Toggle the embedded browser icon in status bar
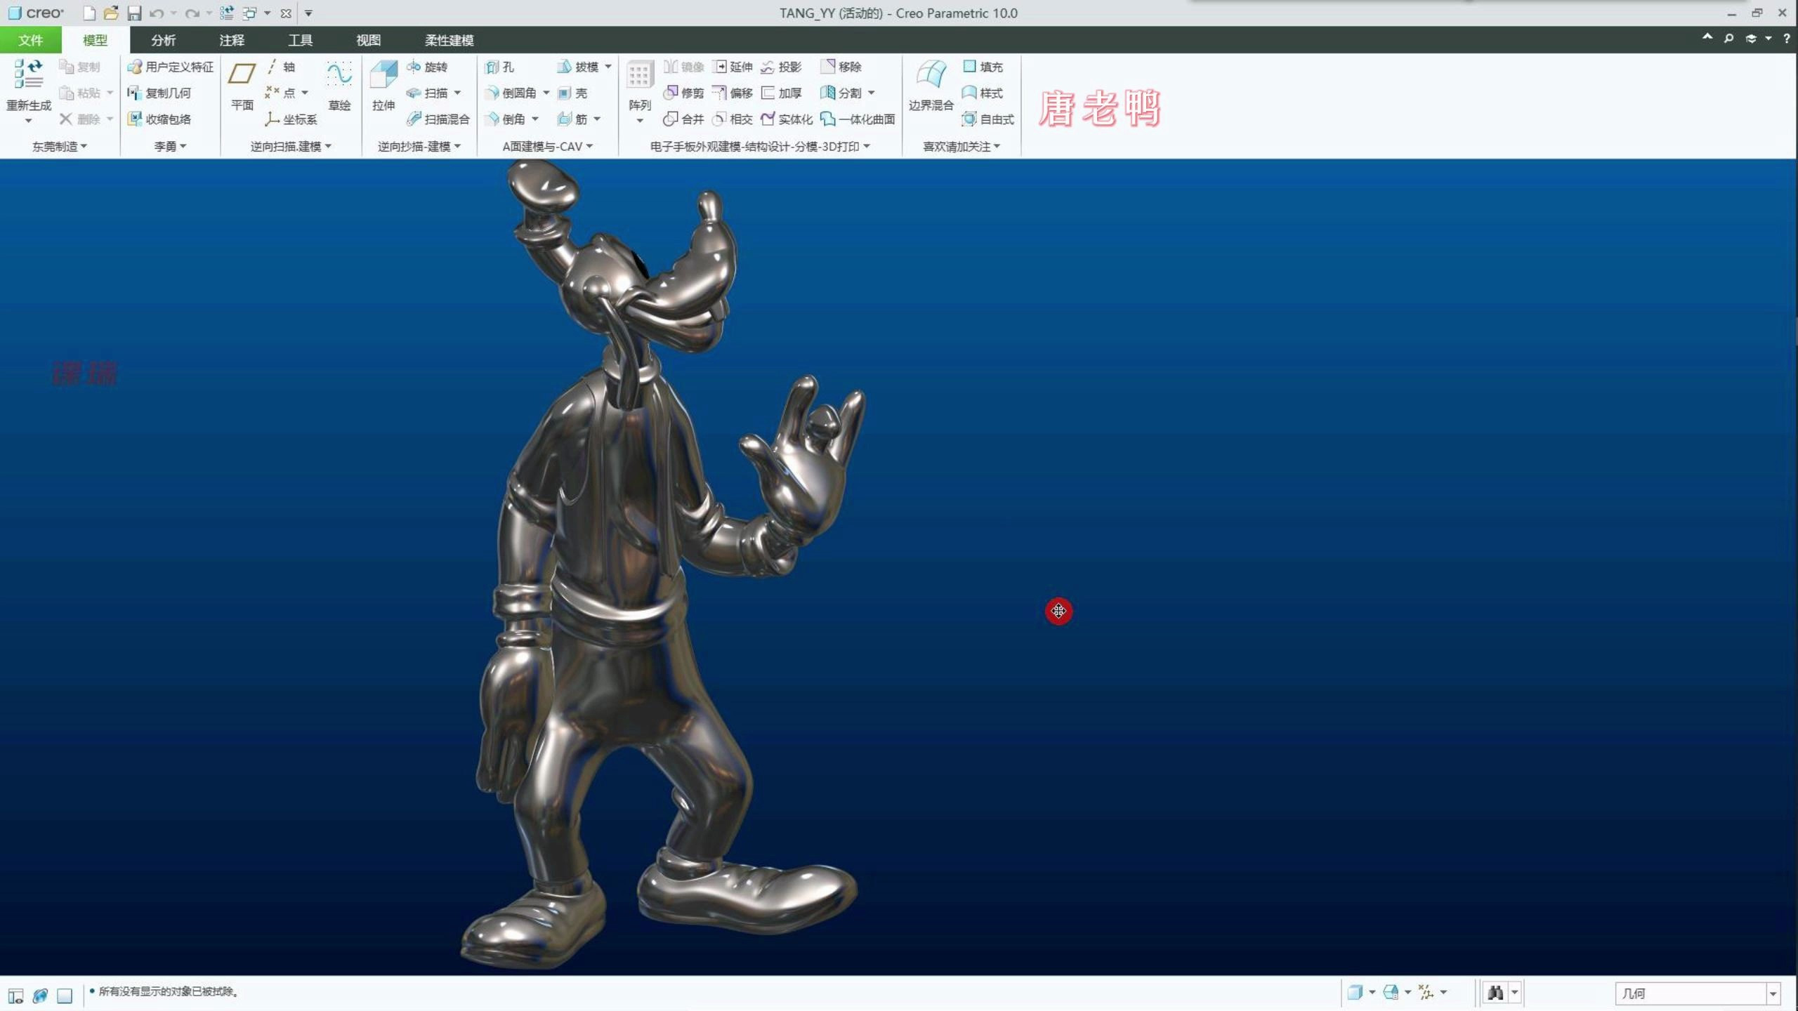The height and width of the screenshot is (1011, 1798). [x=40, y=996]
